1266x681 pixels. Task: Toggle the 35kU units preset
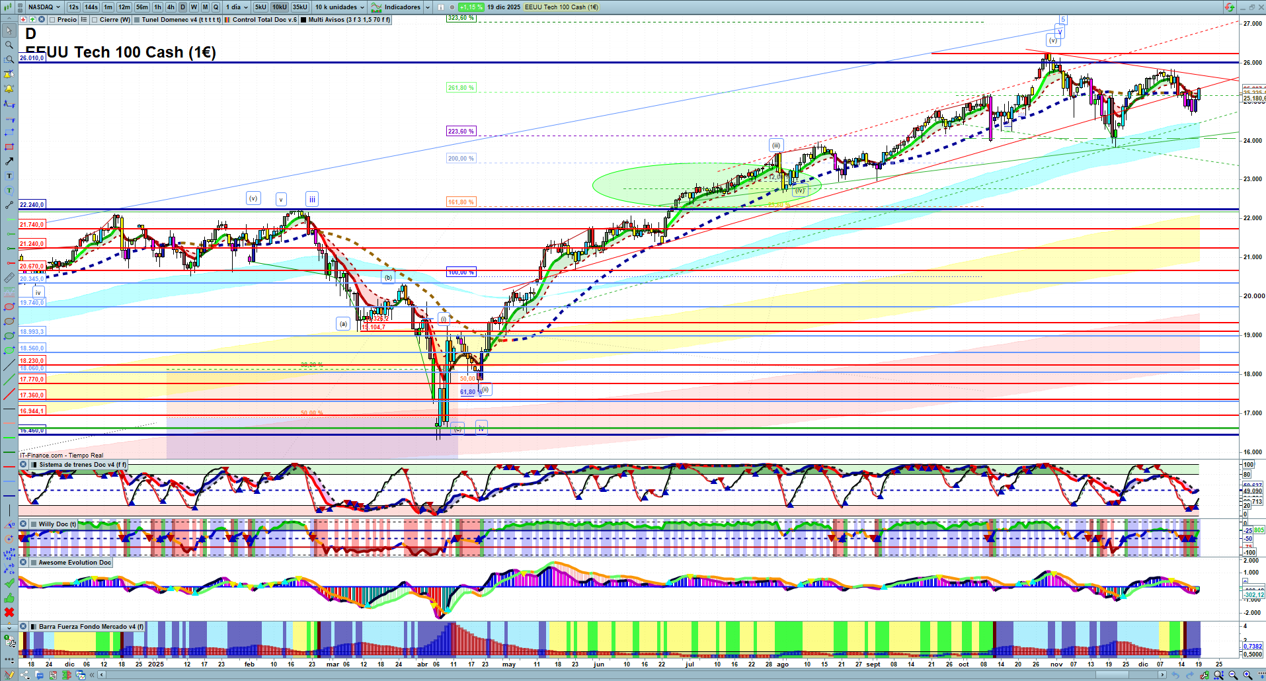coord(300,7)
